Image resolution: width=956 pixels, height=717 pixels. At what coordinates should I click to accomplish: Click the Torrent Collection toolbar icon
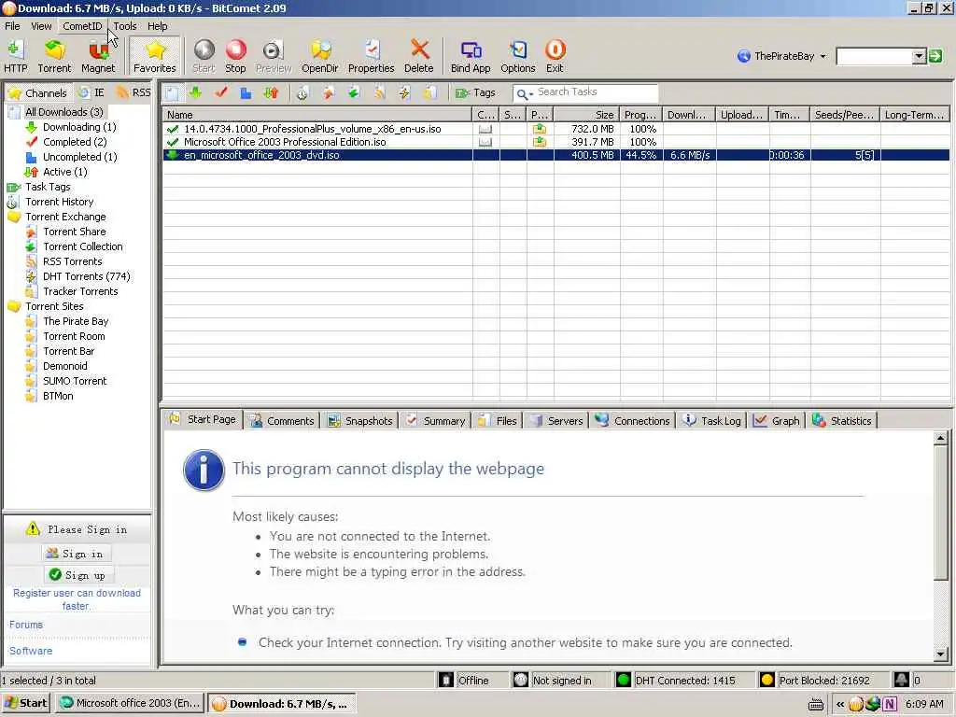354,92
